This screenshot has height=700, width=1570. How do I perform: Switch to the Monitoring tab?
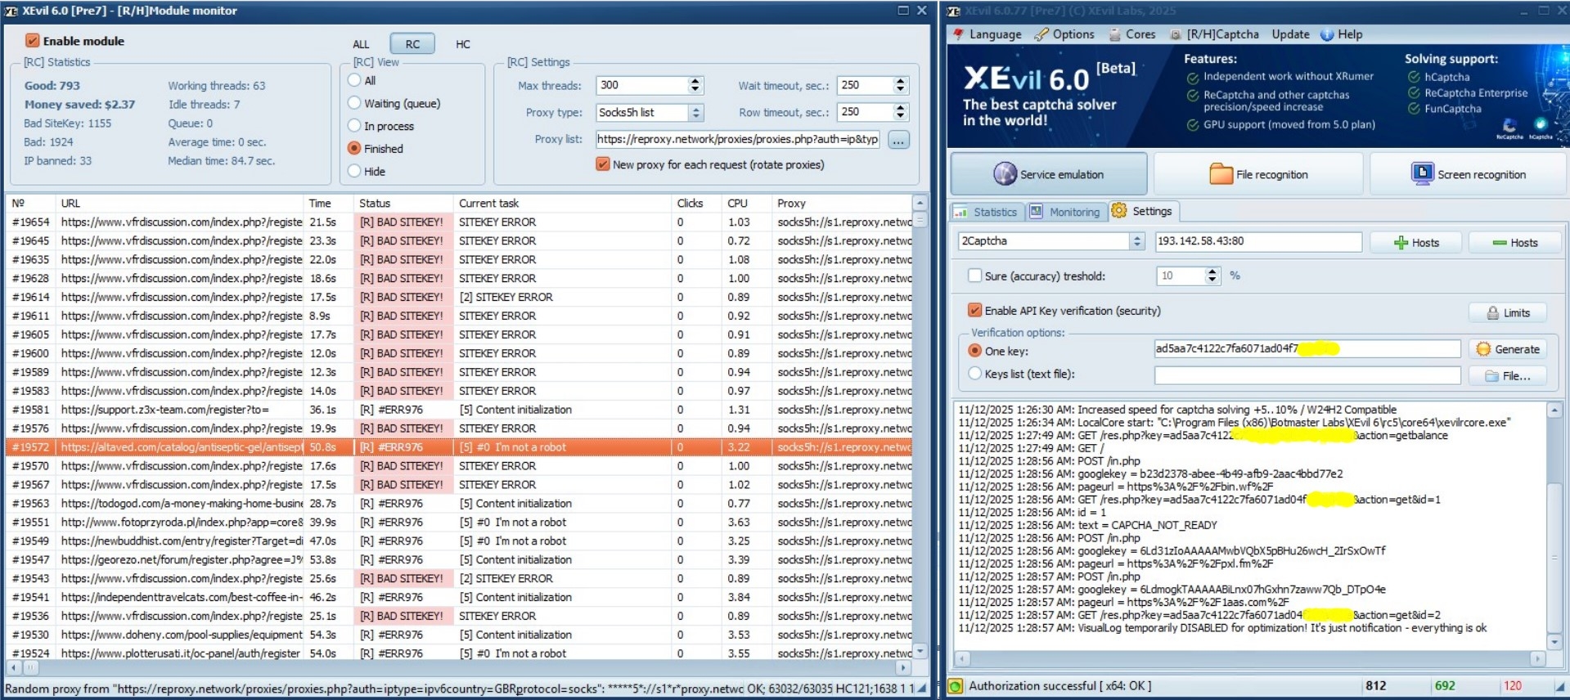(1065, 212)
